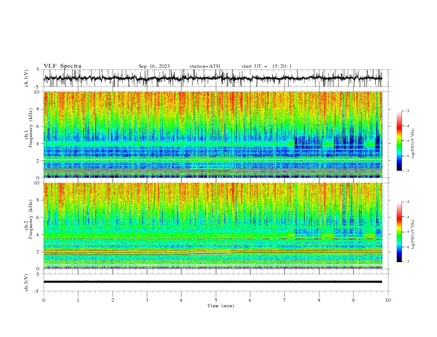
Task: Click the ch.1 voltage waveform trace
Action: [x=213, y=78]
